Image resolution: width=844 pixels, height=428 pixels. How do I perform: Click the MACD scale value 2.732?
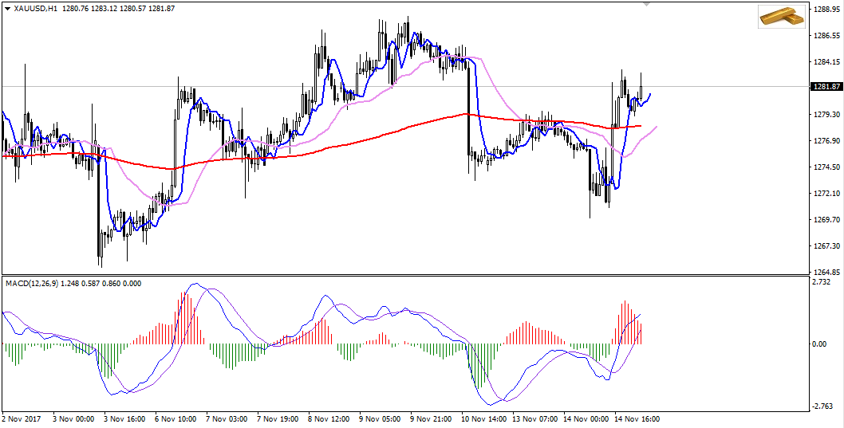point(823,282)
